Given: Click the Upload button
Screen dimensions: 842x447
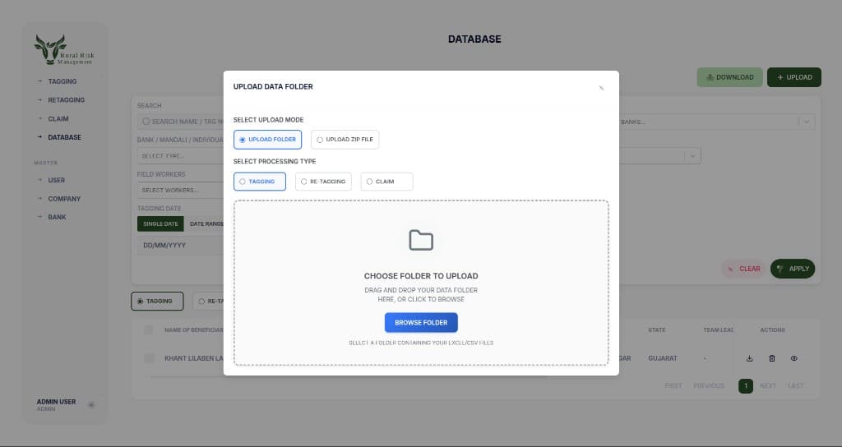Looking at the screenshot, I should click(x=794, y=77).
